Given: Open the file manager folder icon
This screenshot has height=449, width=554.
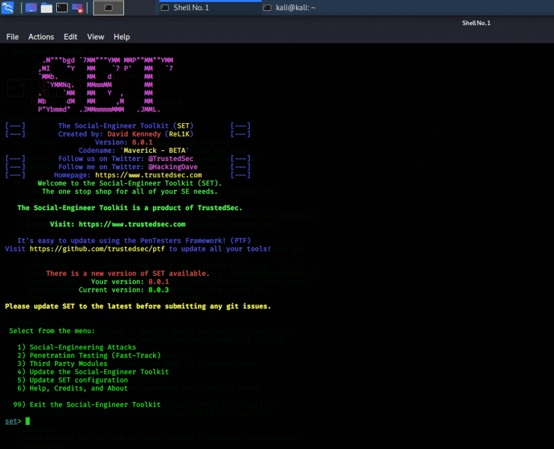Looking at the screenshot, I should click(x=47, y=8).
